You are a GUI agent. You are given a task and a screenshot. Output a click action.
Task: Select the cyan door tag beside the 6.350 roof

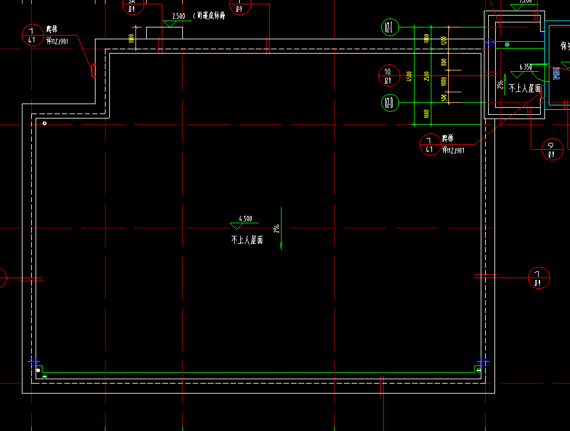point(556,74)
